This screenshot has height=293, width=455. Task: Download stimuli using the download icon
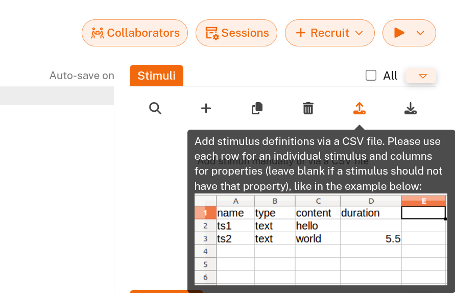pos(410,108)
